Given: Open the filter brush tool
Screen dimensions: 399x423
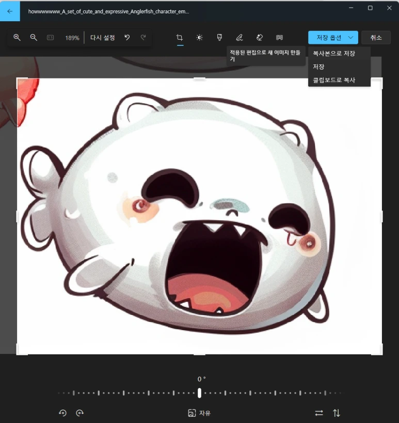Looking at the screenshot, I should [x=219, y=38].
